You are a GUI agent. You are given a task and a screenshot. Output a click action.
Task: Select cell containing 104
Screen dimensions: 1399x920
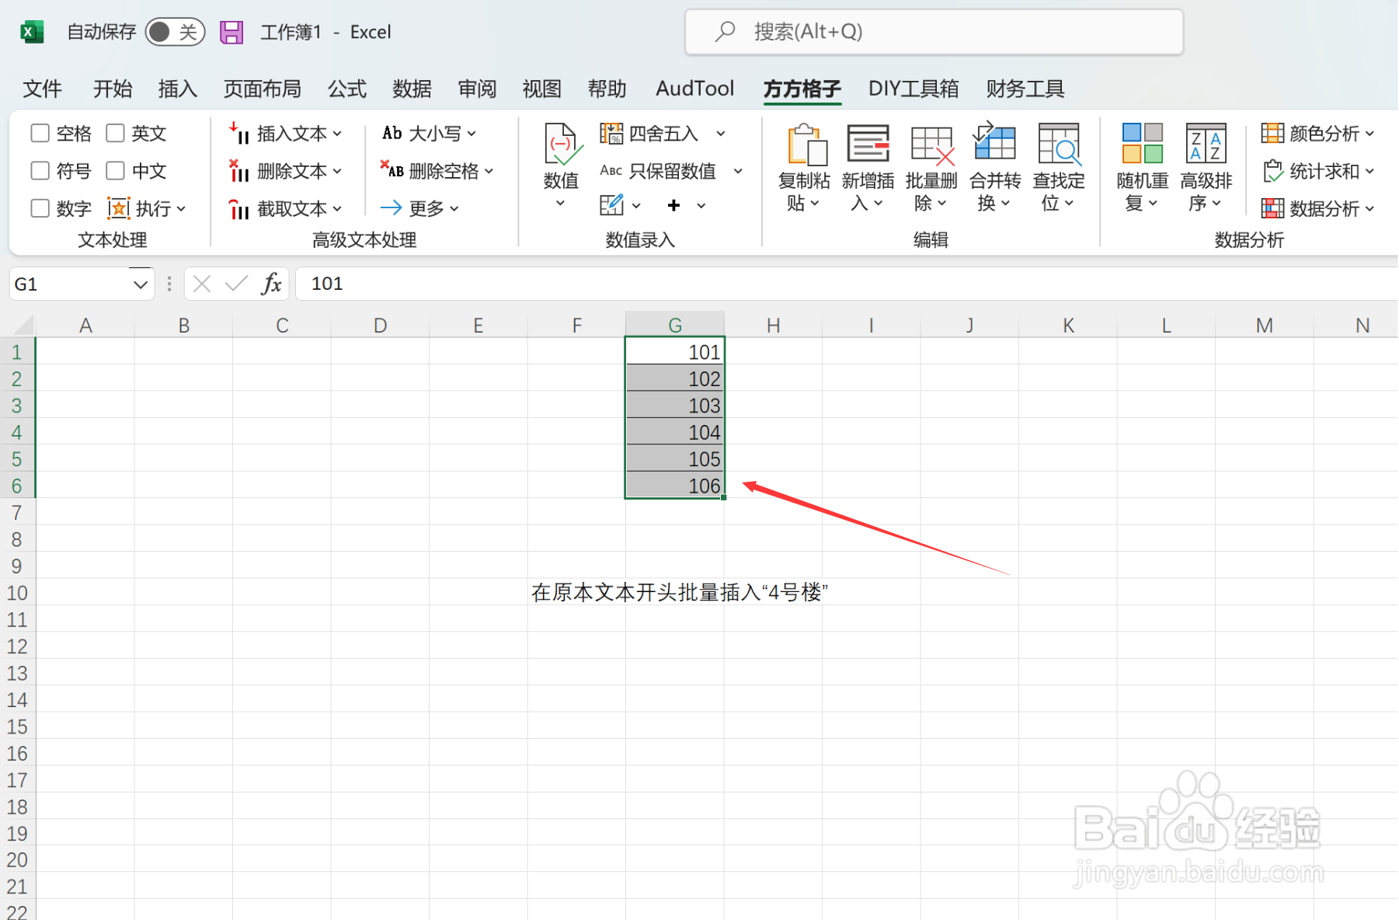click(675, 432)
